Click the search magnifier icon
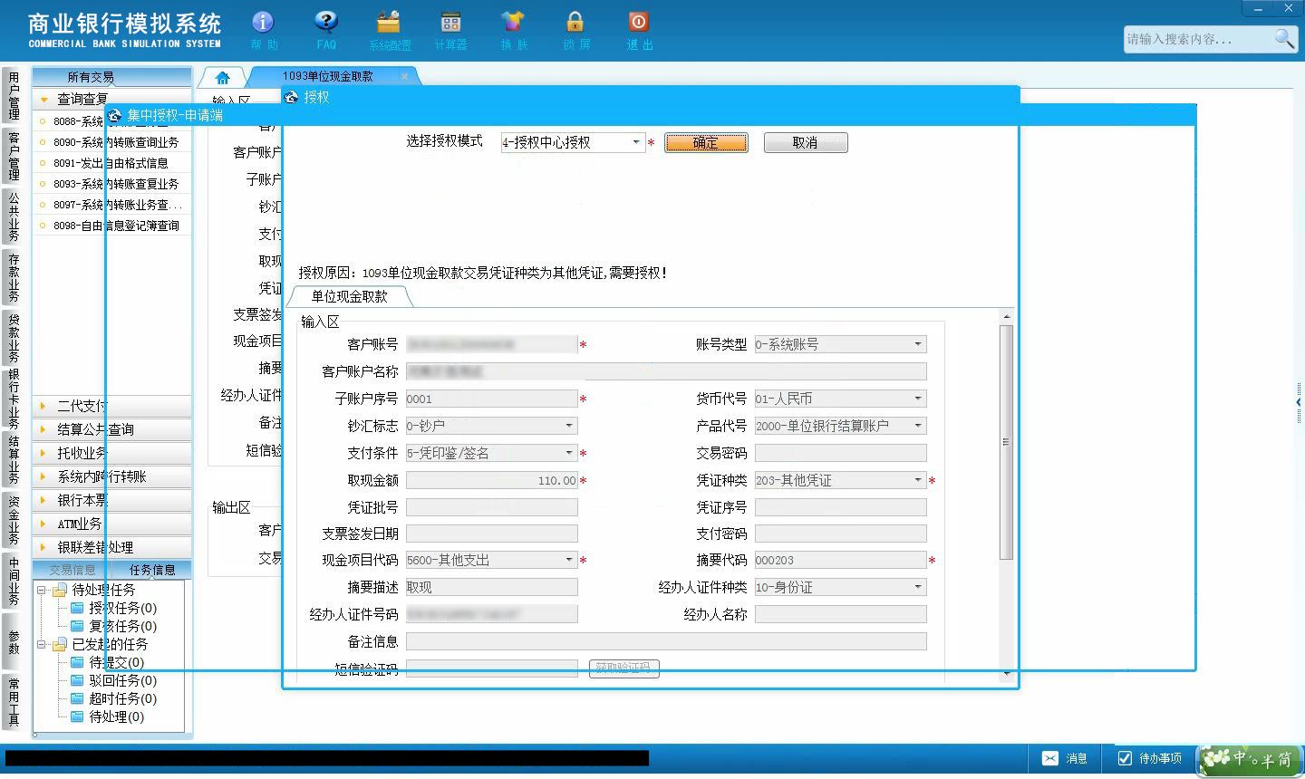 click(x=1284, y=39)
